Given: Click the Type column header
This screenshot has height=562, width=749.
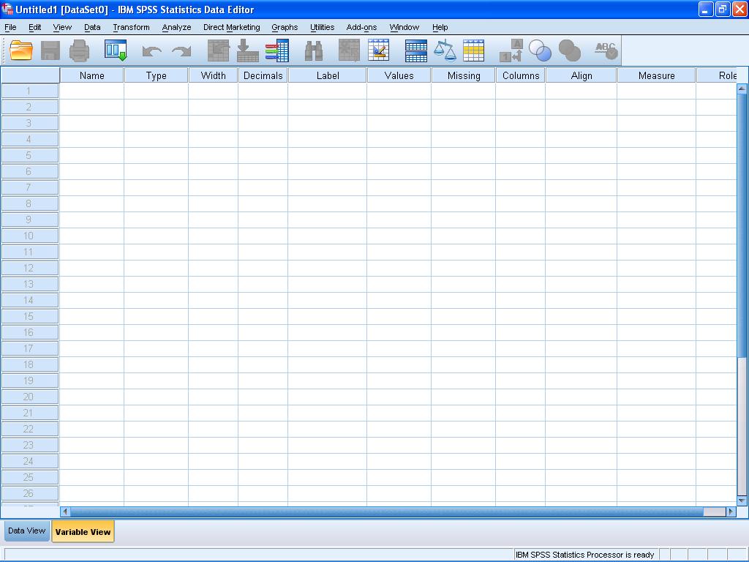Looking at the screenshot, I should 157,75.
